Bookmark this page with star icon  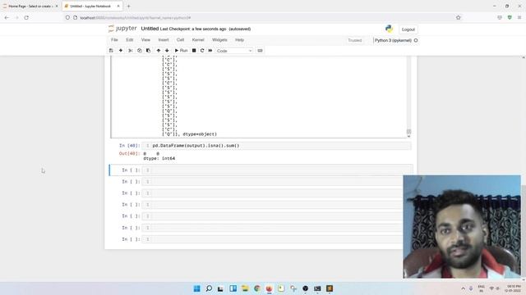pos(459,18)
